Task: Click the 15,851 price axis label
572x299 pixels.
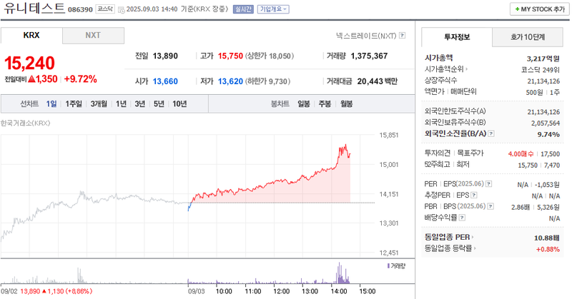Action: [389, 135]
